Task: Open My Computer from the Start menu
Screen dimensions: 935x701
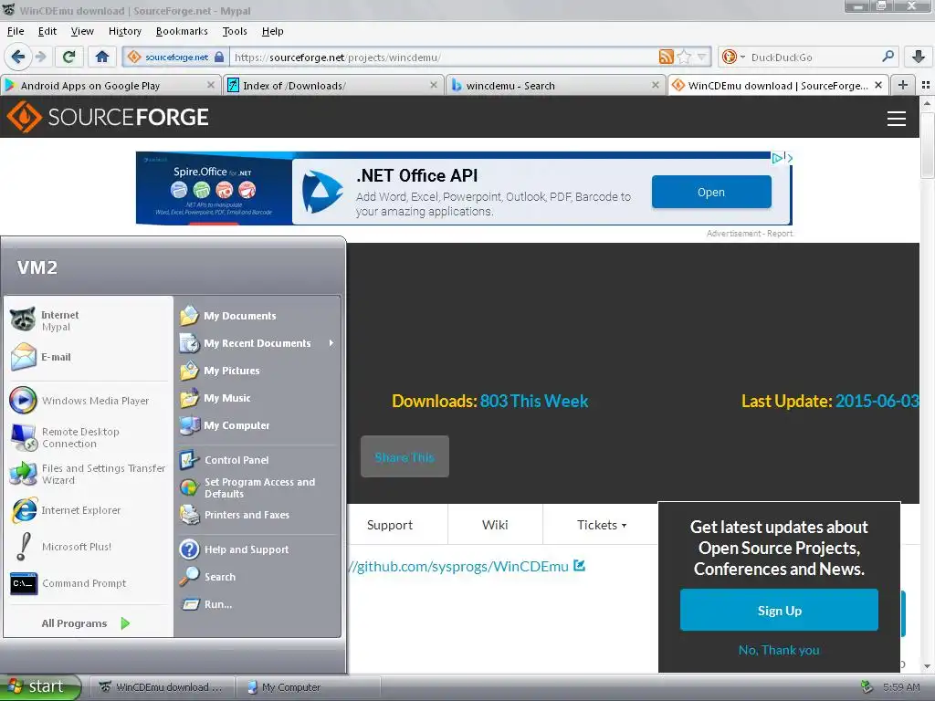Action: tap(257, 425)
